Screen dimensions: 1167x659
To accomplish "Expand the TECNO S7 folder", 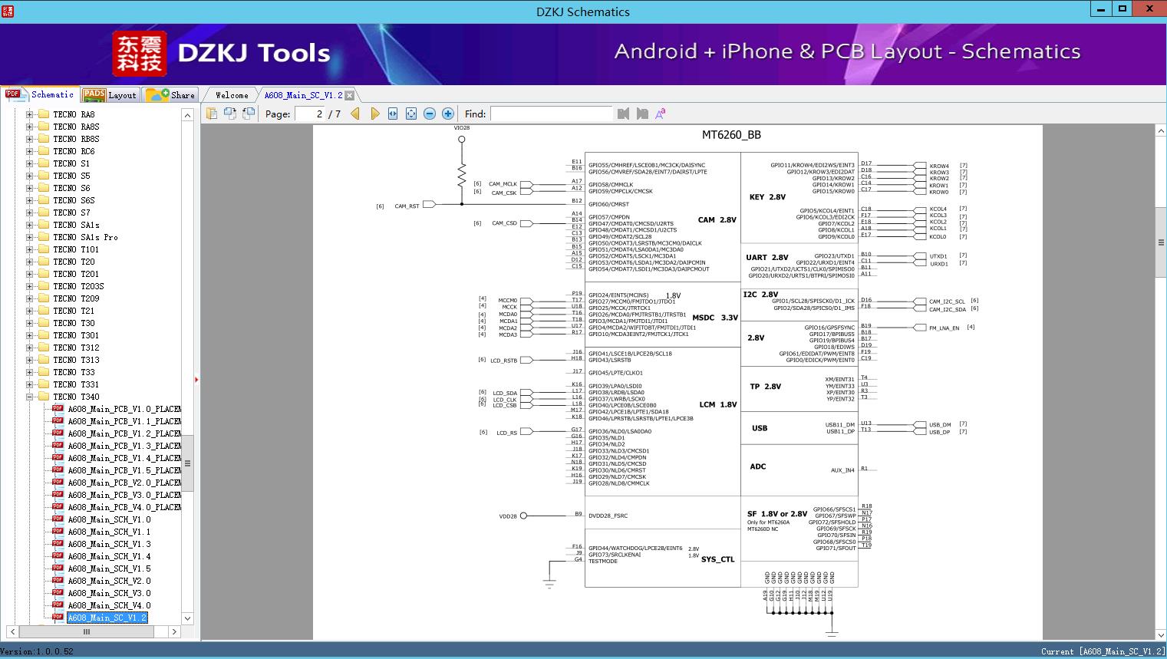I will (x=29, y=213).
